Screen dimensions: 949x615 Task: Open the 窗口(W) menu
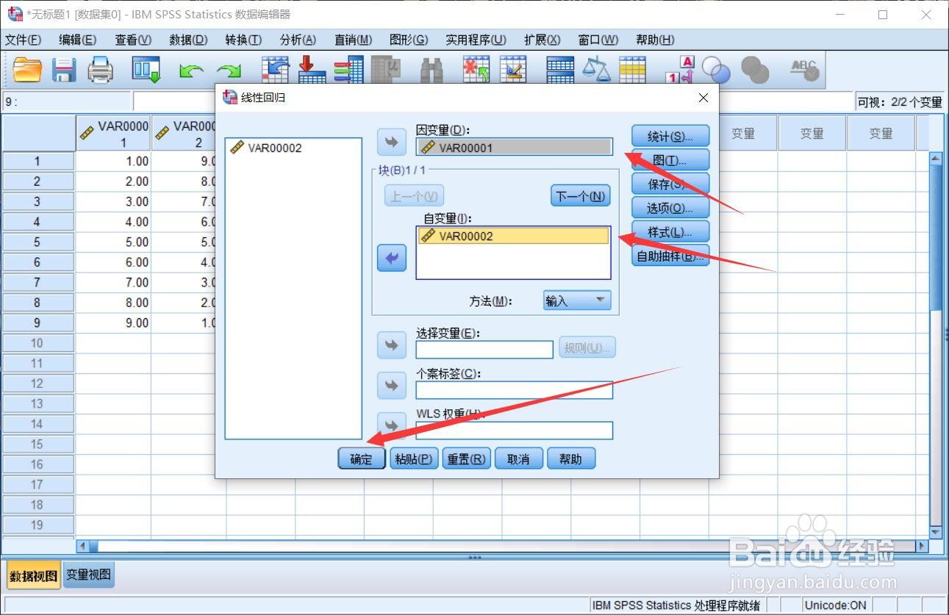point(598,40)
